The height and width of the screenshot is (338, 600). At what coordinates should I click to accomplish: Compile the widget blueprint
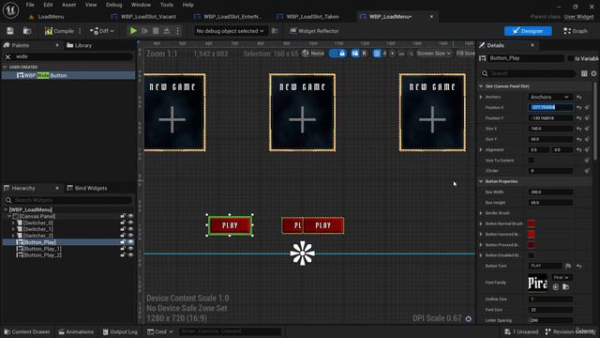click(x=59, y=31)
